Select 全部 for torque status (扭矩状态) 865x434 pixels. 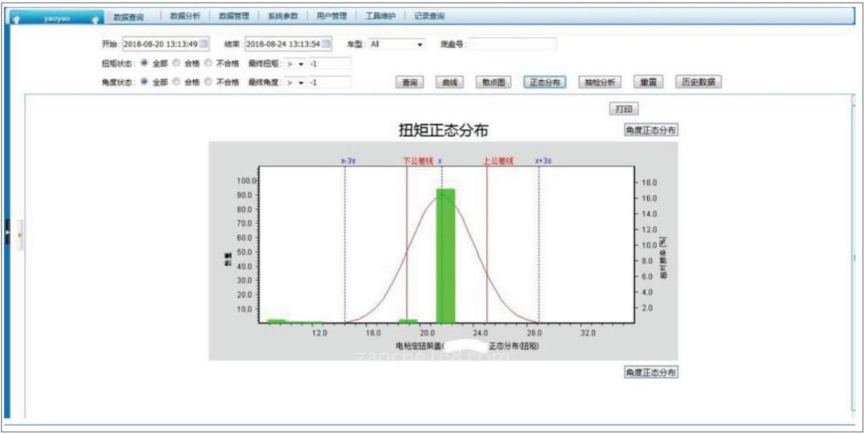coord(145,63)
